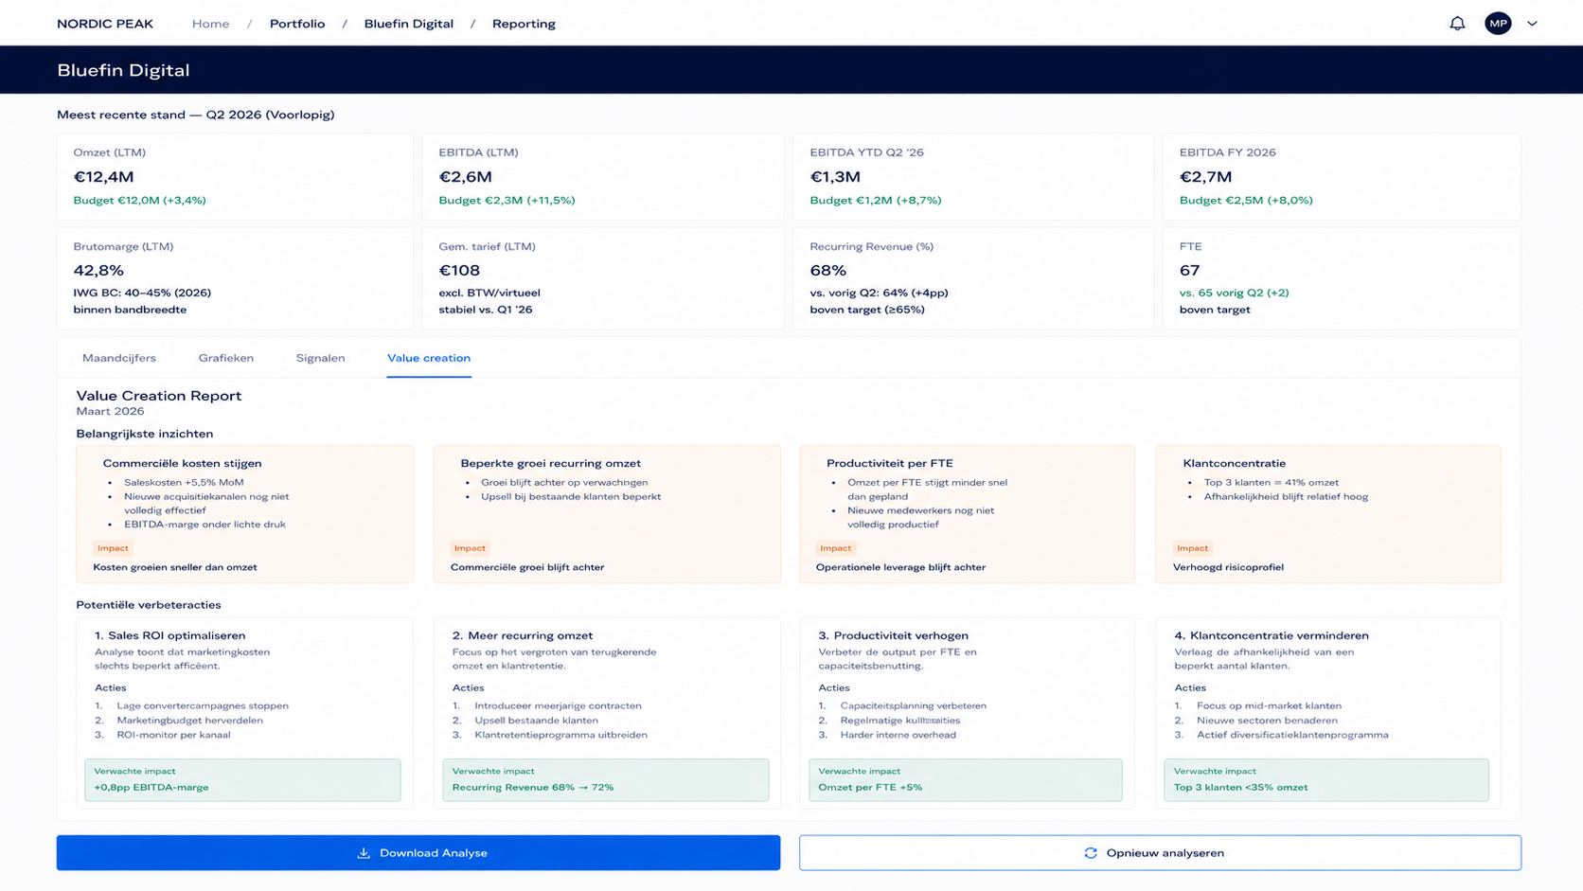1583x891 pixels.
Task: Click 'Upsell bij bestaande klanten beperkt' bullet
Action: [x=571, y=496]
